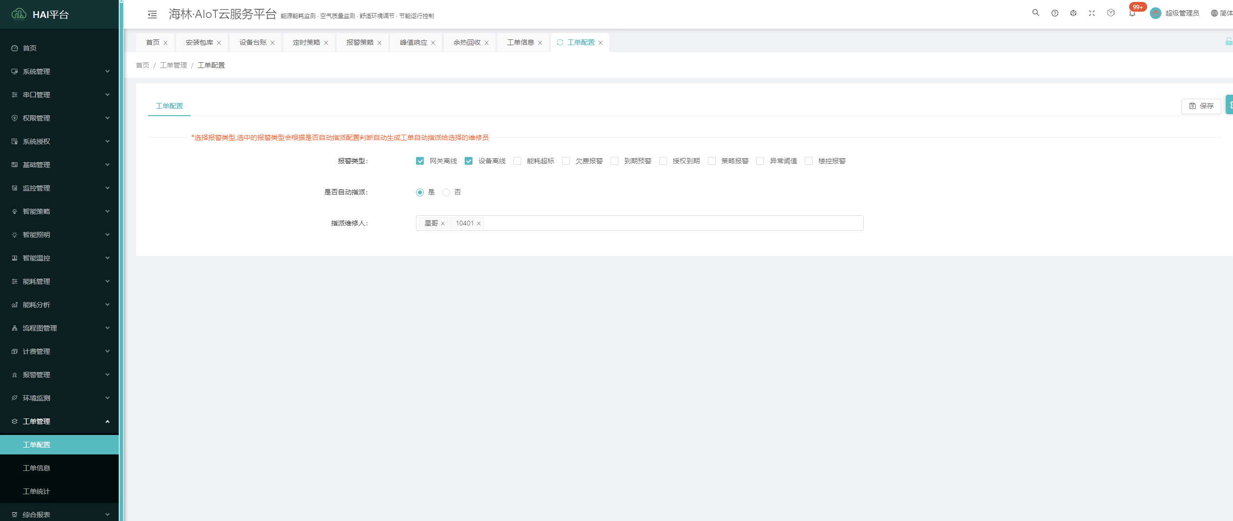This screenshot has width=1233, height=521.
Task: Switch language via the globe icon
Action: click(1214, 13)
